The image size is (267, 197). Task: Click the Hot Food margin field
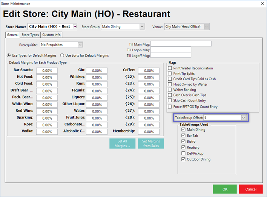tap(47, 77)
